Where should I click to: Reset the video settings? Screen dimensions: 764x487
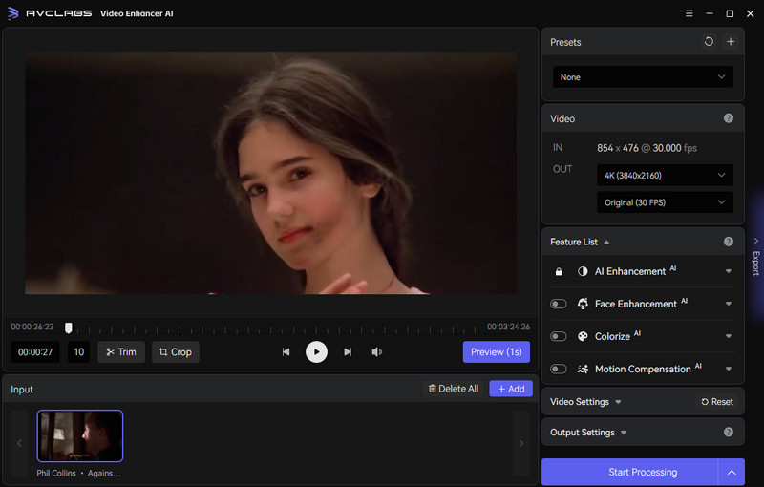pyautogui.click(x=717, y=402)
